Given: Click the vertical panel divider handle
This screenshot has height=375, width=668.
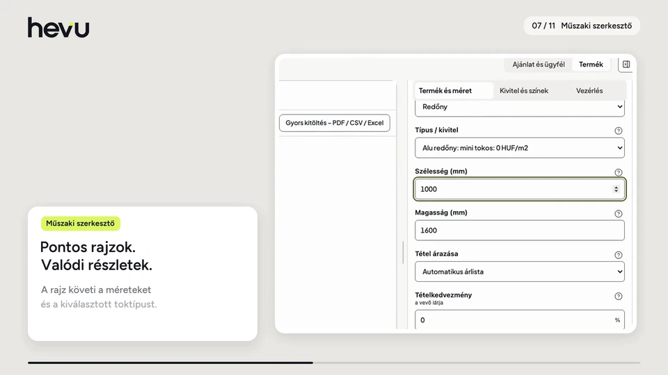Looking at the screenshot, I should 403,253.
